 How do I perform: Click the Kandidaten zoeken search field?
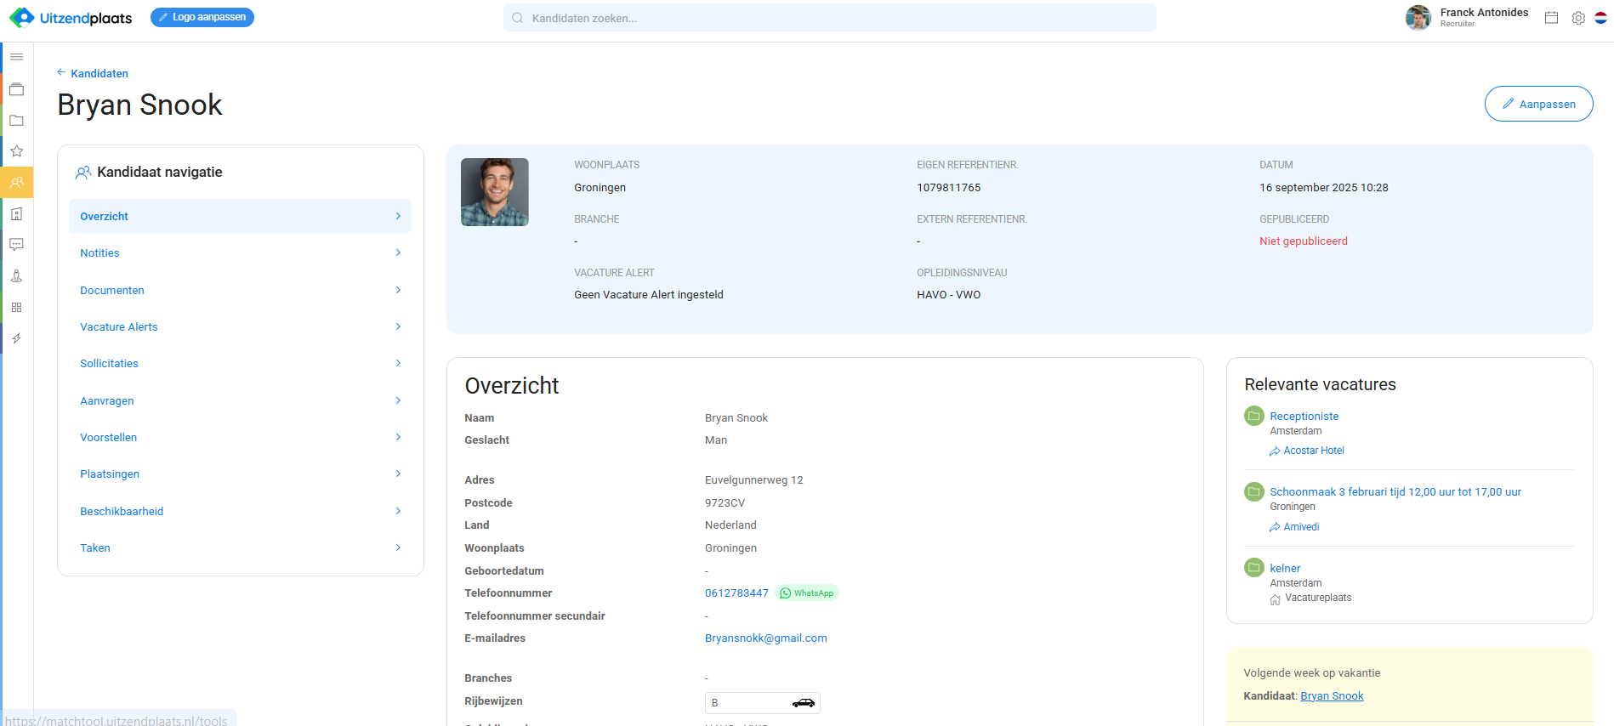pyautogui.click(x=829, y=18)
